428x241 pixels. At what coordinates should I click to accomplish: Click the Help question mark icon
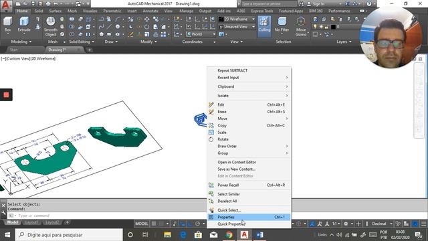pos(368,4)
